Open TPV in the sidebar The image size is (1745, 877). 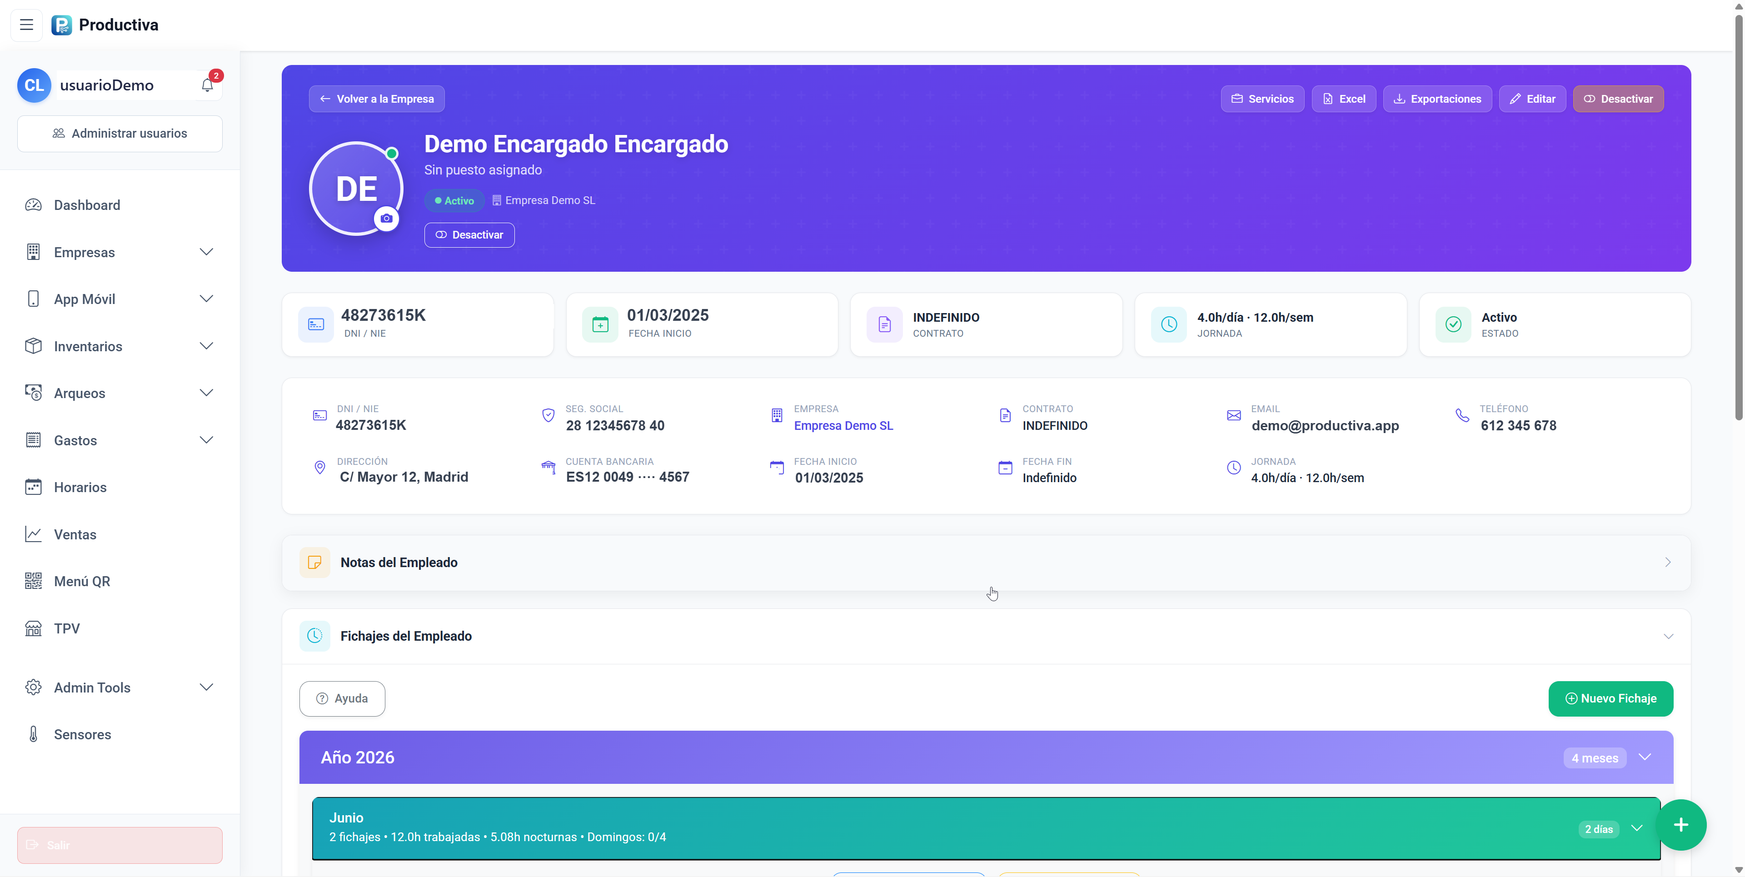tap(120, 628)
